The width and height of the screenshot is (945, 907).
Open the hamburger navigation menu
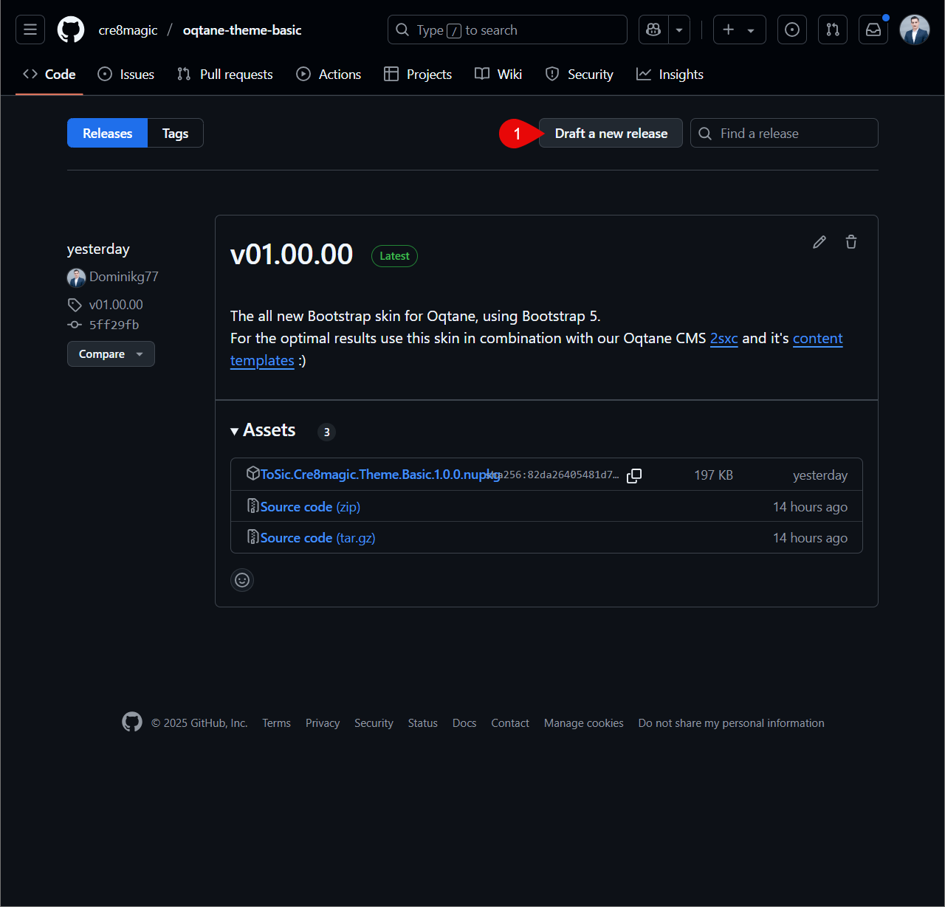pyautogui.click(x=30, y=30)
